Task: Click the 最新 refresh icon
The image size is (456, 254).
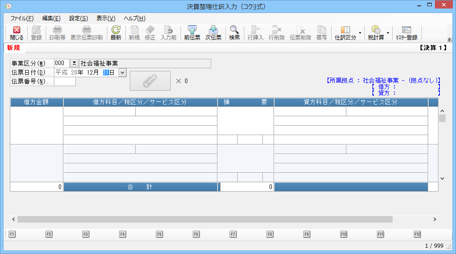Action: tap(116, 33)
